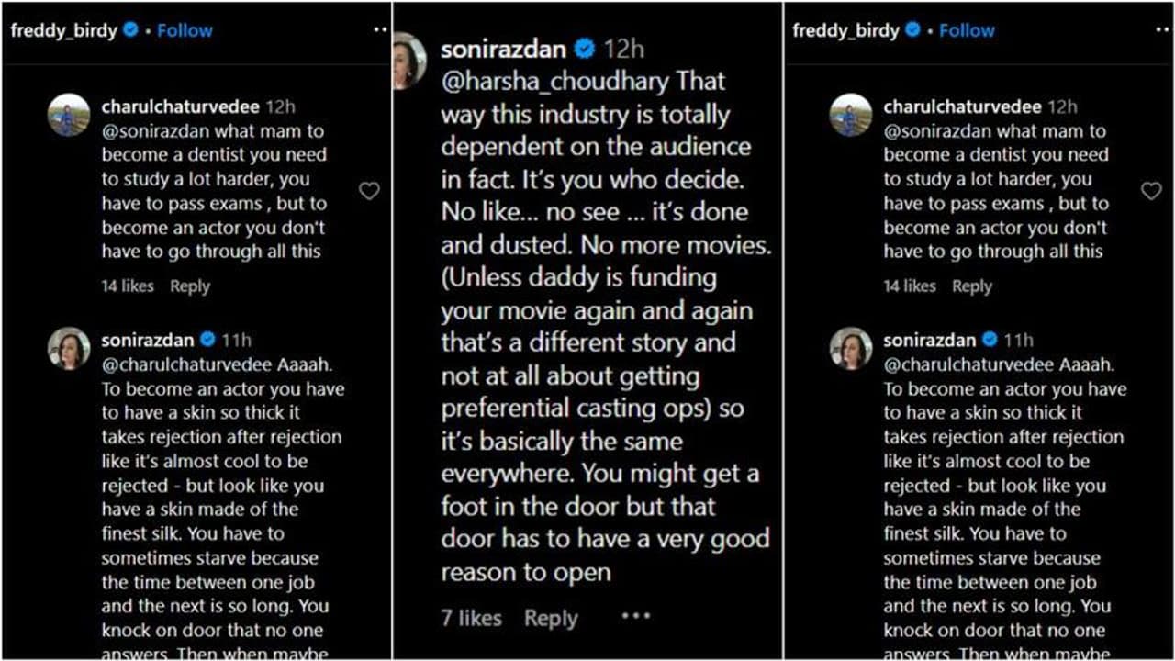
Task: Open sonirazdan's profile picture in the right panel
Action: click(851, 348)
